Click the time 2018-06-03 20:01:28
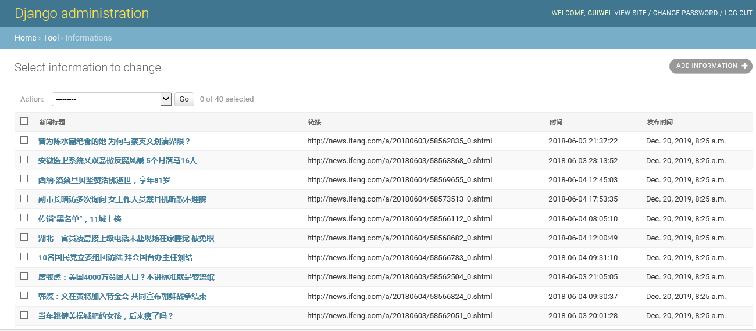This screenshot has height=331, width=756. pos(583,316)
